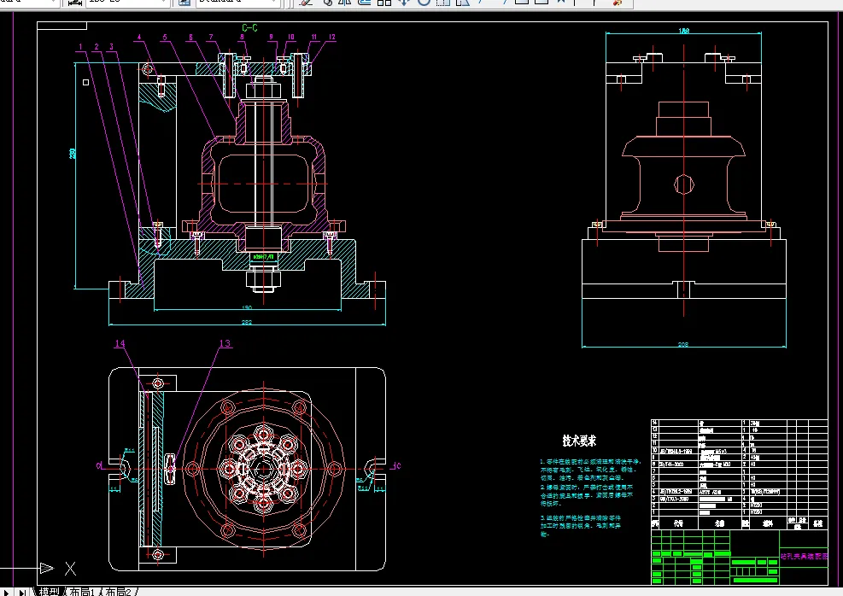Select part balloon number 5
843x596 pixels.
tap(165, 38)
